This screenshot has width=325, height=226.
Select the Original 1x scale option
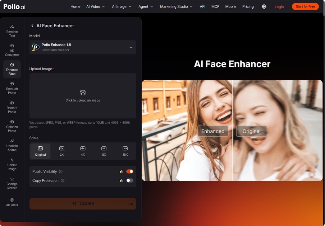pos(40,151)
